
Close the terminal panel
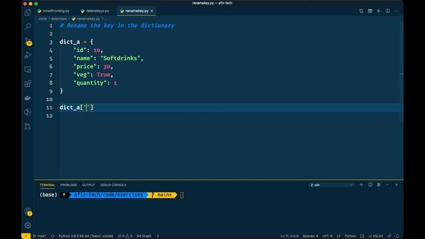coord(396,185)
